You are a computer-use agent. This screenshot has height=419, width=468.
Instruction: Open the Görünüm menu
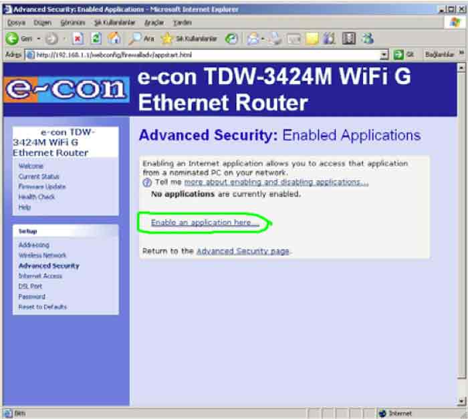pyautogui.click(x=73, y=23)
